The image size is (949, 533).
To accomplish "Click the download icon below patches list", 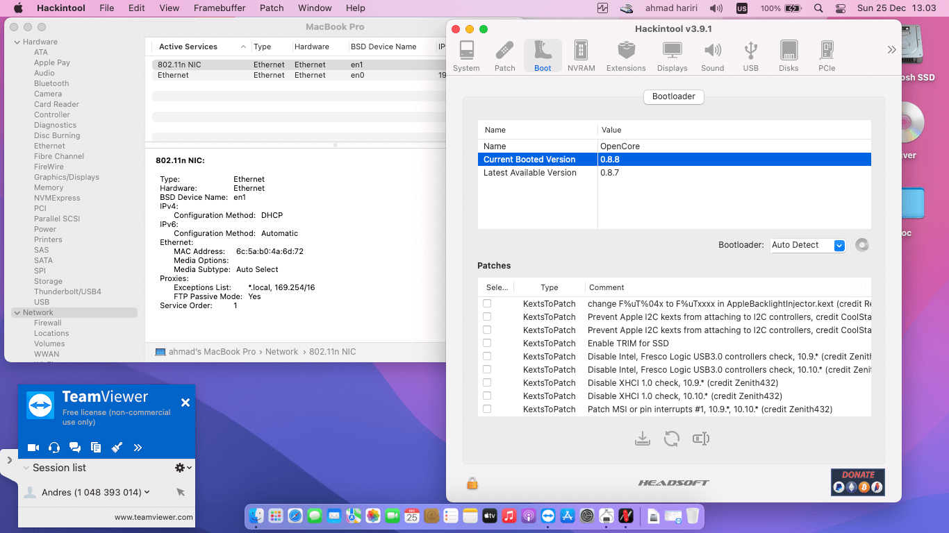I will [x=643, y=439].
